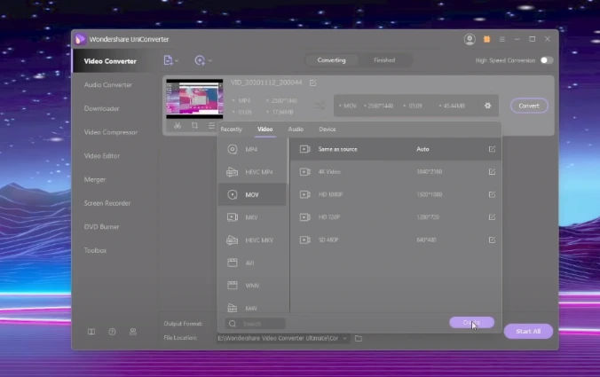Open the community people icon
600x377 pixels.
[133, 332]
